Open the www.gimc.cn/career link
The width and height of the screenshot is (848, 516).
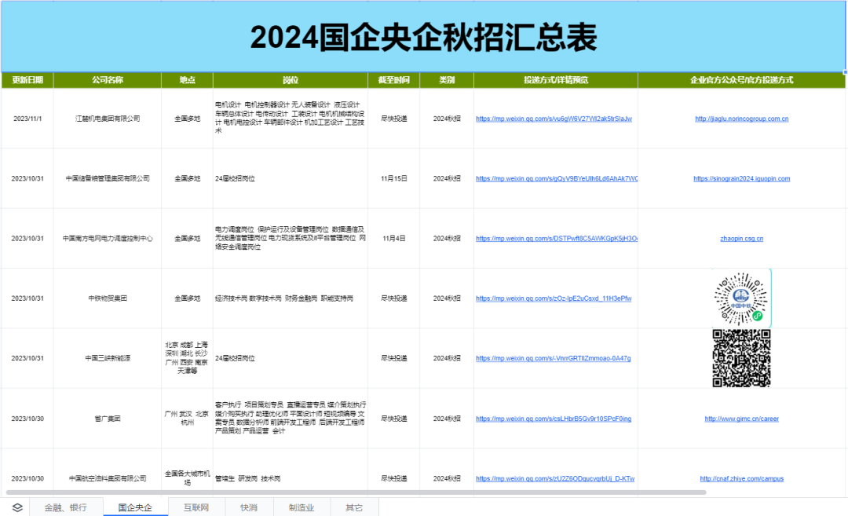741,419
